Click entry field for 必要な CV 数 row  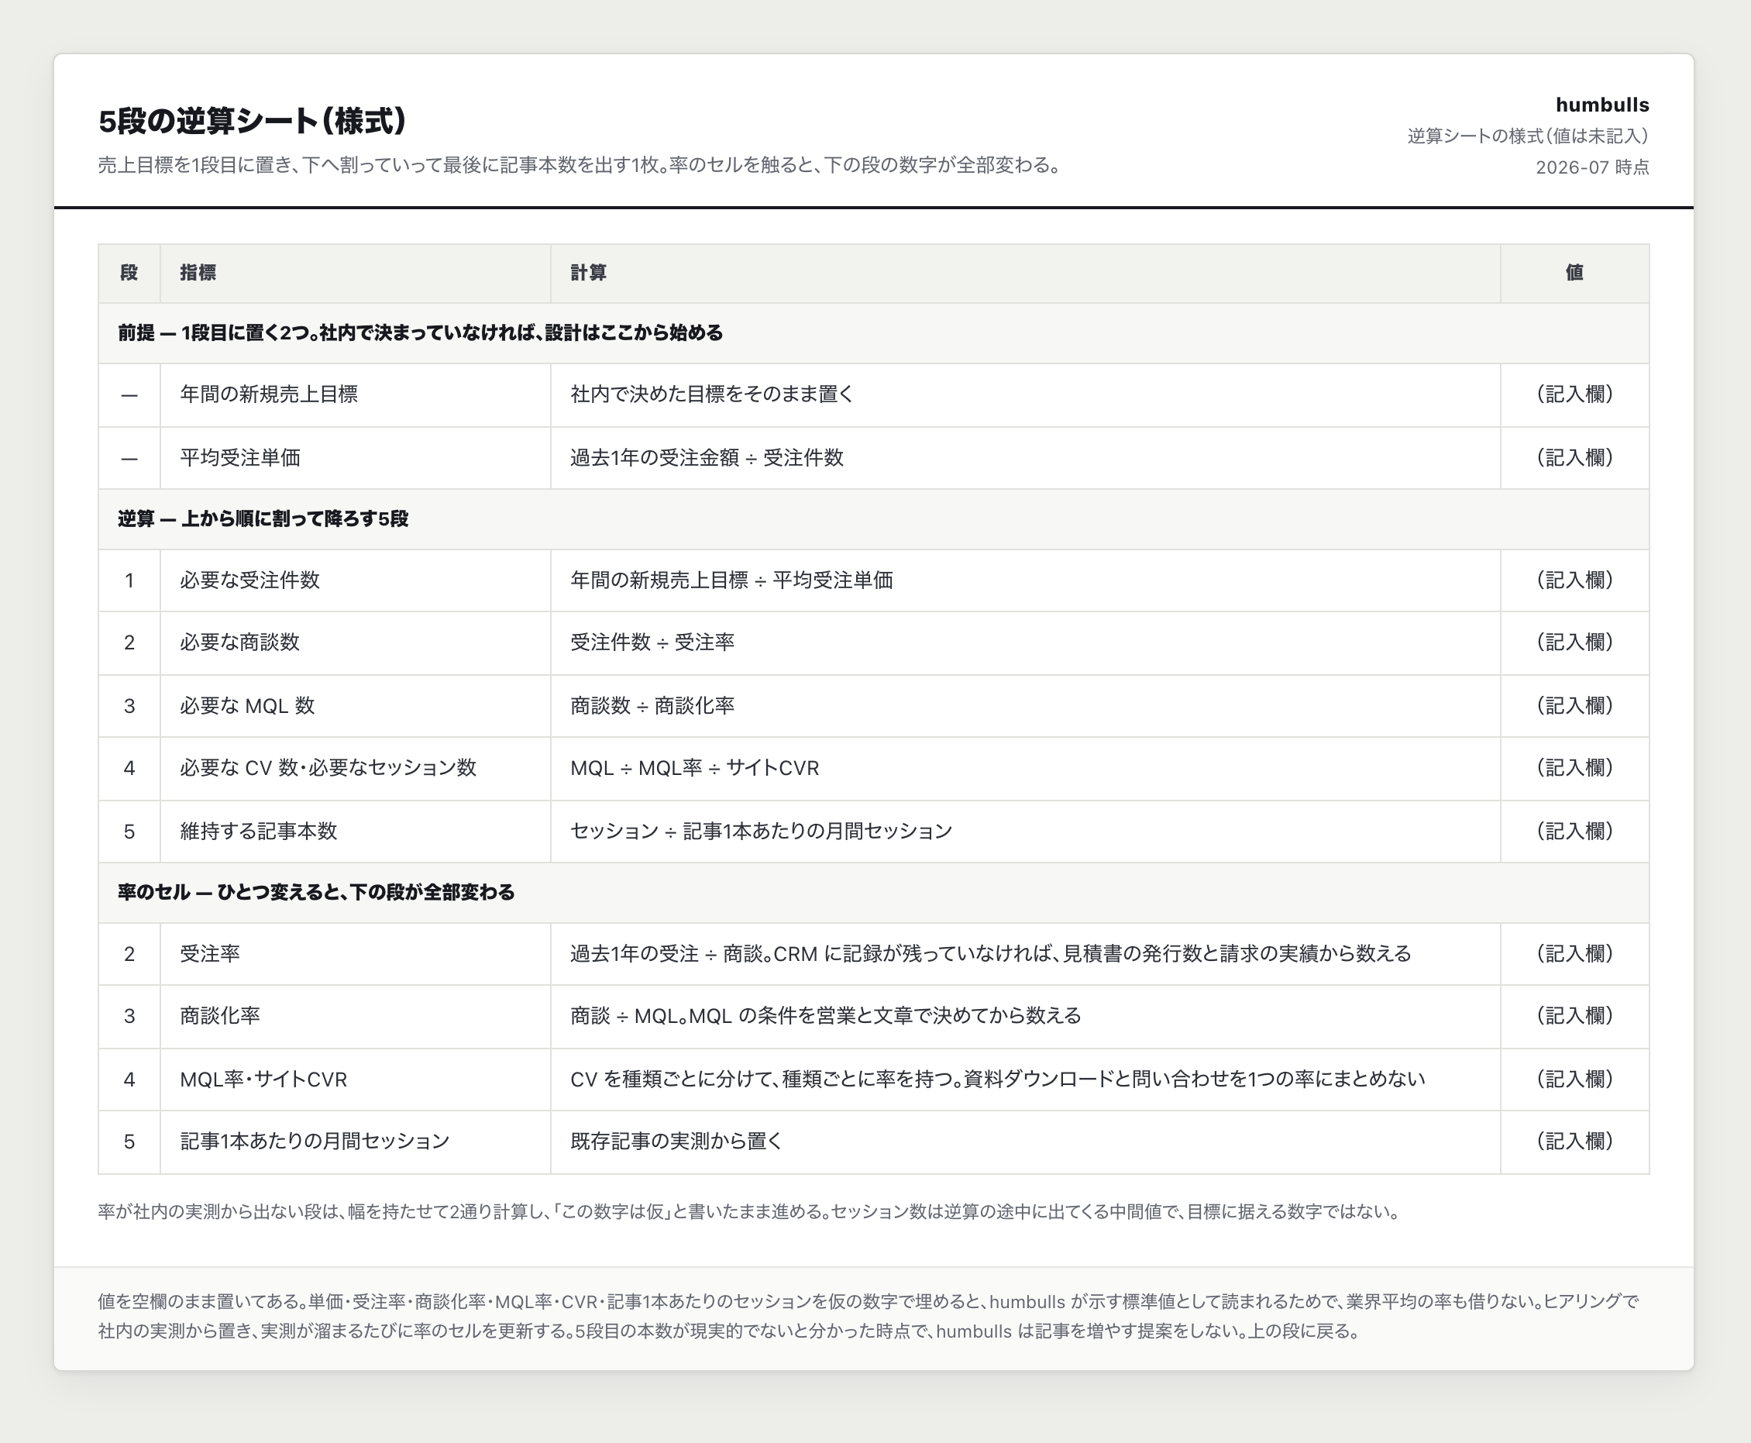(1574, 768)
